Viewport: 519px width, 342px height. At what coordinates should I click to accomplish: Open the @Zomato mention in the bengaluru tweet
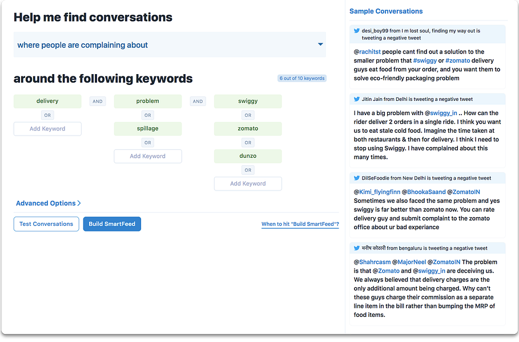(387, 271)
